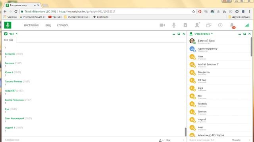
Task: Select participant Alex in the list
Action: pyautogui.click(x=219, y=57)
